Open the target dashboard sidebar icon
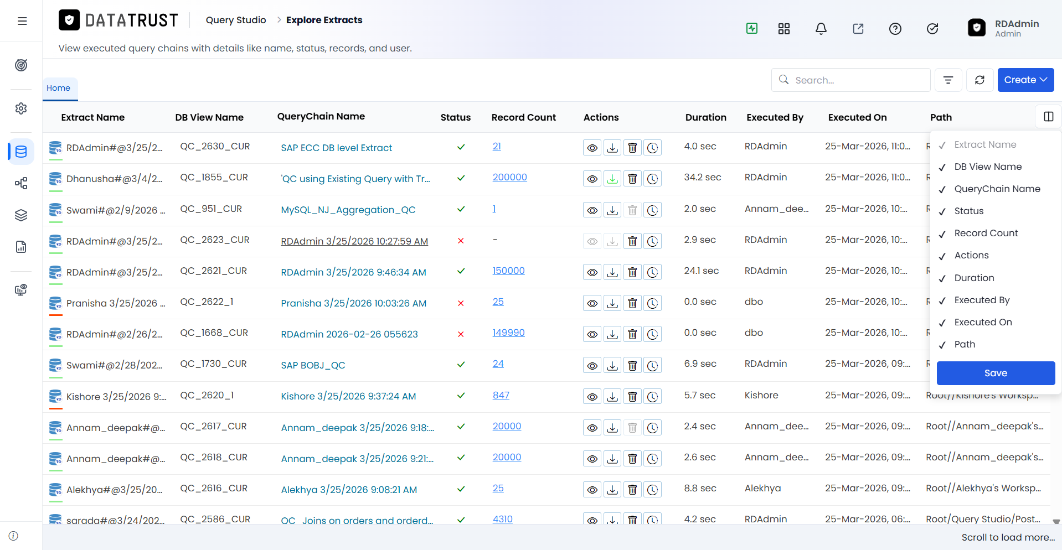The image size is (1062, 550). tap(21, 65)
